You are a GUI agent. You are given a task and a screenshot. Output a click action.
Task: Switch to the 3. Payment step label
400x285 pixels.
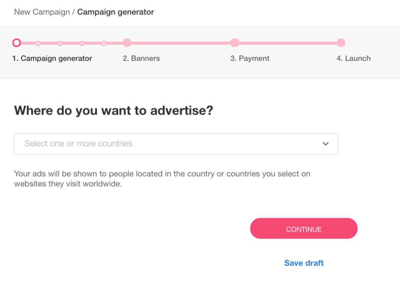click(250, 58)
